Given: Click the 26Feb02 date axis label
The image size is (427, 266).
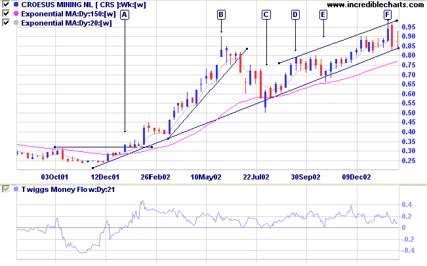Looking at the screenshot, I should (x=155, y=177).
